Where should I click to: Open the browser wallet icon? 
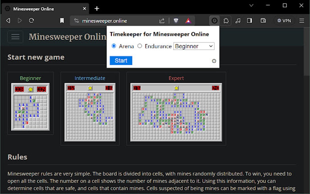tap(263, 20)
